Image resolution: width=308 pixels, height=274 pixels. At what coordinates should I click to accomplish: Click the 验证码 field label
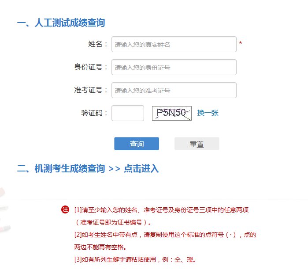click(94, 113)
